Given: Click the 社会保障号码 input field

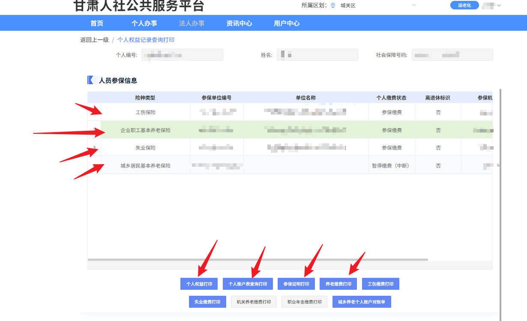Looking at the screenshot, I should point(452,55).
